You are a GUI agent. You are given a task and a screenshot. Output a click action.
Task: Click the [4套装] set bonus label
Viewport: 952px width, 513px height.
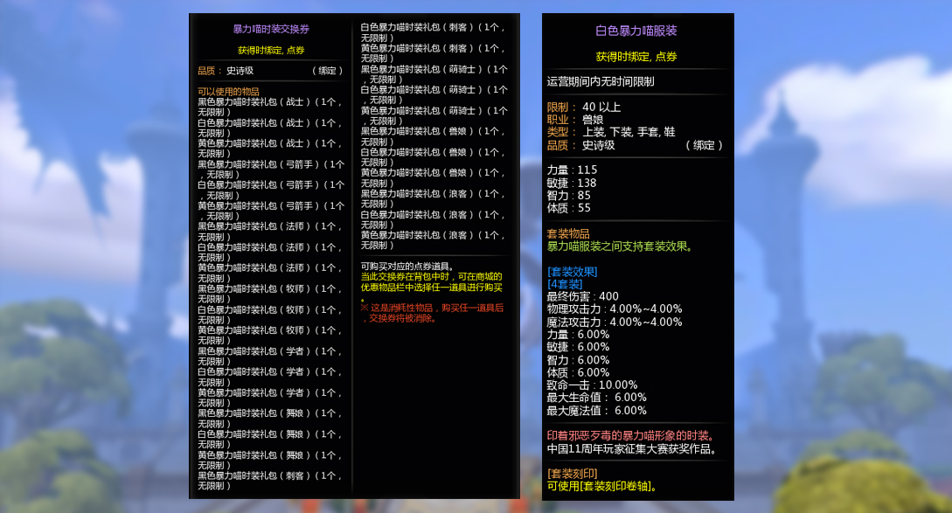point(565,284)
